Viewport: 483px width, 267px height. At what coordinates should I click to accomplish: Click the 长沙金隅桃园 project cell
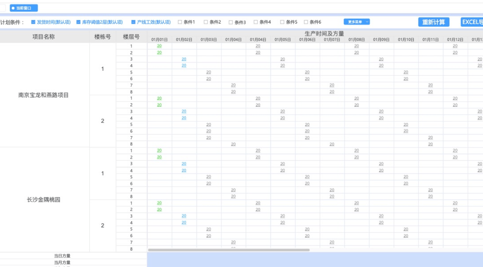point(44,200)
